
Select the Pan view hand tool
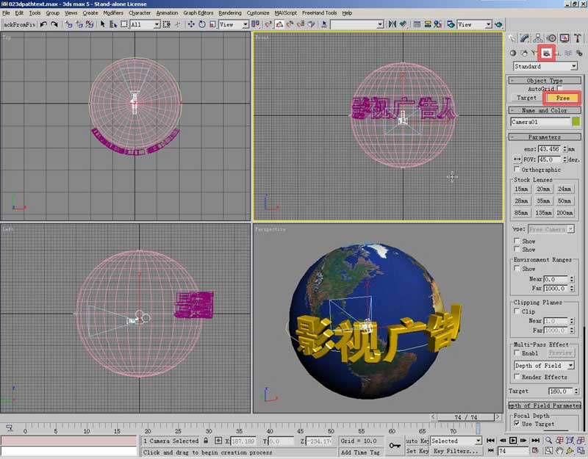(559, 451)
